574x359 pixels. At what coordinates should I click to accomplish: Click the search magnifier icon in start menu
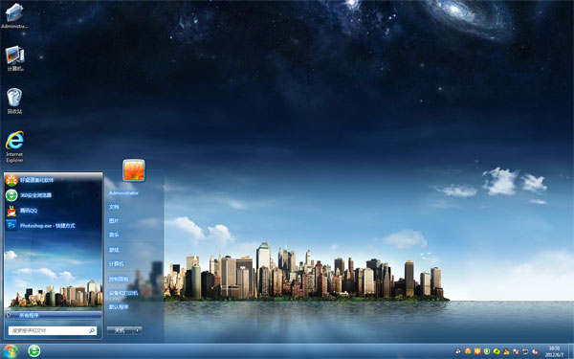click(x=92, y=330)
